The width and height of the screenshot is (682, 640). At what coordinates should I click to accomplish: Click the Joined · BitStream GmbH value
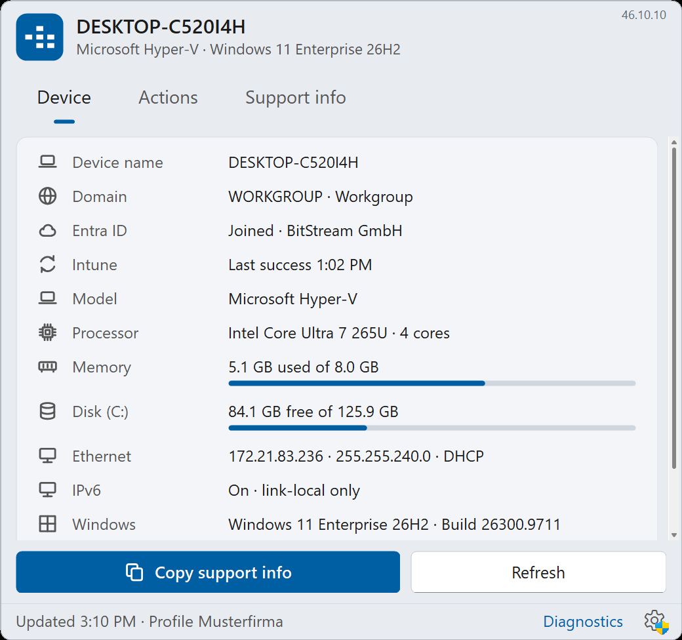pyautogui.click(x=315, y=230)
